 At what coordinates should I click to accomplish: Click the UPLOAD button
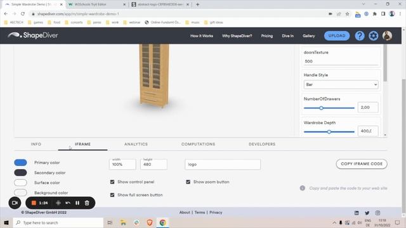click(x=337, y=35)
